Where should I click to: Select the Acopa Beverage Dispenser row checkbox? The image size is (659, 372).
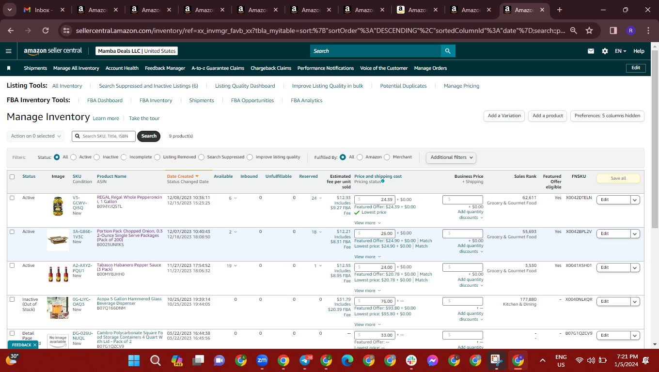click(x=12, y=299)
